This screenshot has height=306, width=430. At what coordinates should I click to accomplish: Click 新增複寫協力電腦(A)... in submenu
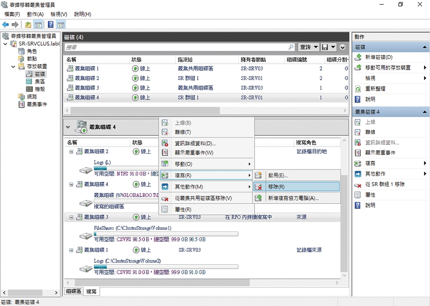[x=296, y=198]
